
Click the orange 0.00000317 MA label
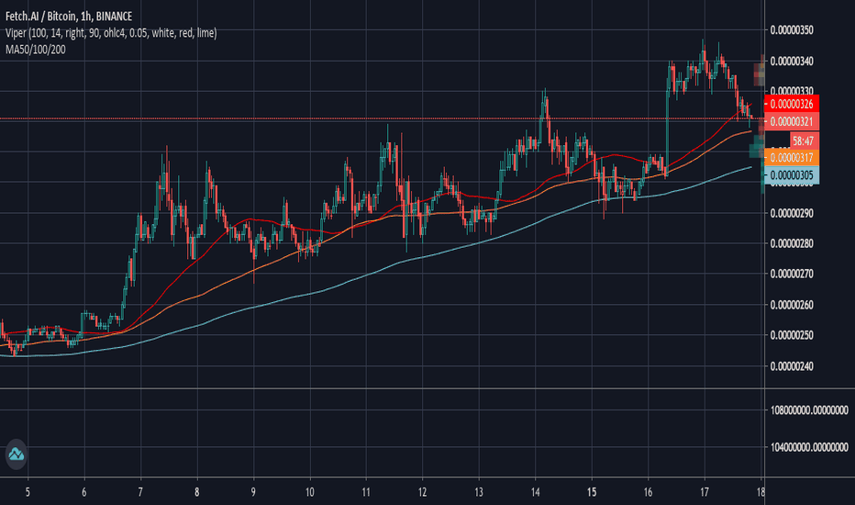792,158
